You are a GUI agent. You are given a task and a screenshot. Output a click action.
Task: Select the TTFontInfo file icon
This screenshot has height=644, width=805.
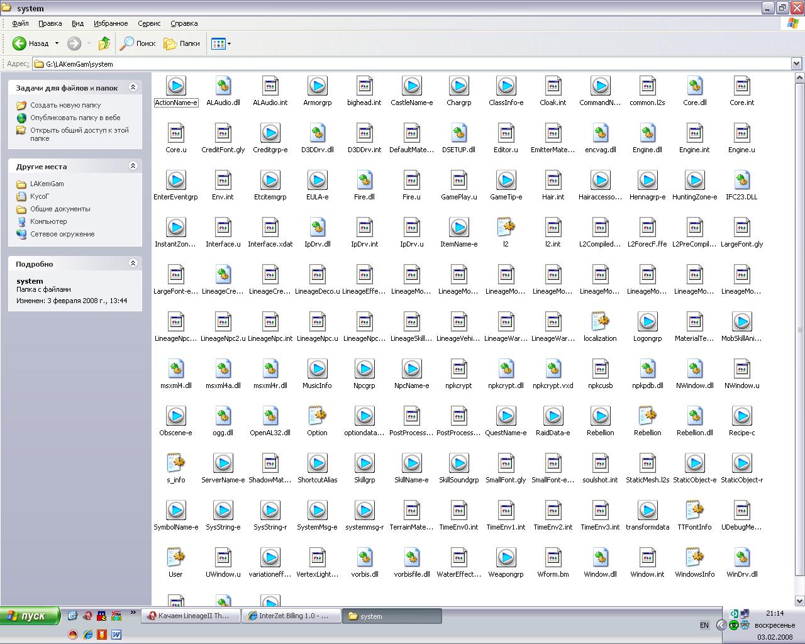695,510
